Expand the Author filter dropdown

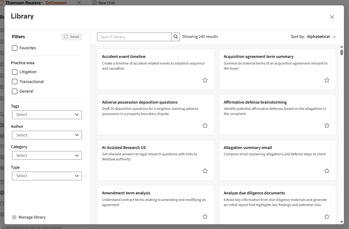tap(47, 135)
